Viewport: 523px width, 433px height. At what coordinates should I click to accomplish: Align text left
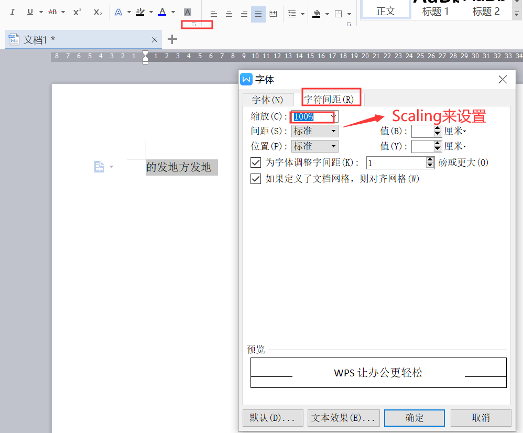[214, 14]
